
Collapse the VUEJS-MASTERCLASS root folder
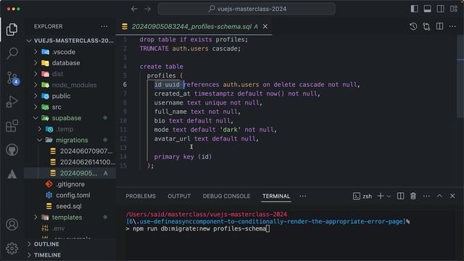(70, 41)
